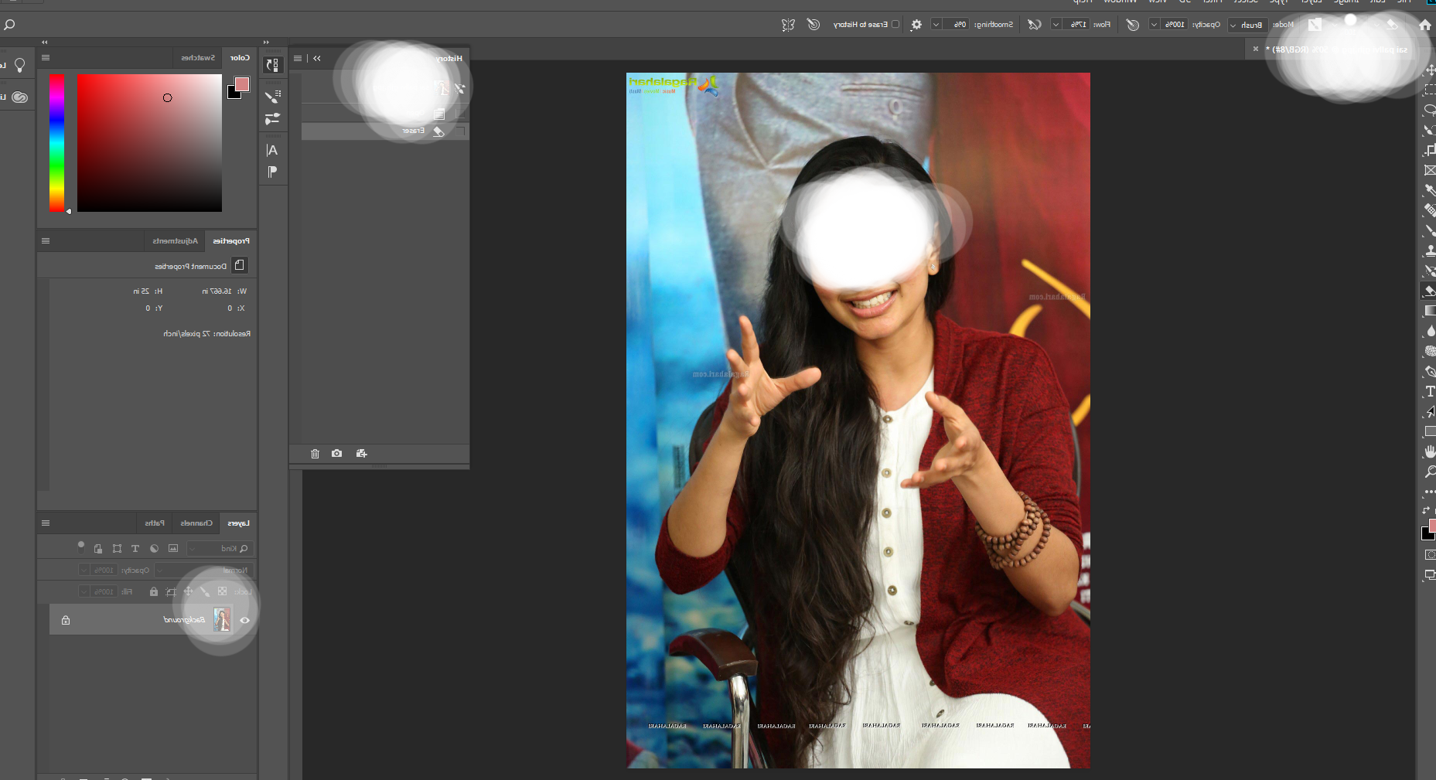
Task: Select the Pen tool in the toolbar
Action: click(1429, 372)
